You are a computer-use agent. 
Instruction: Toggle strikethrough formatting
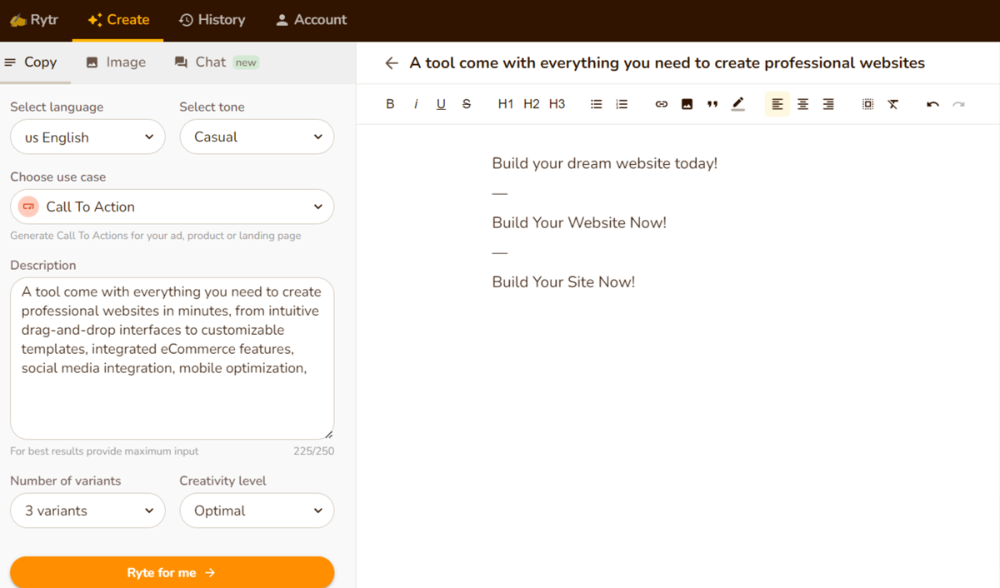(x=467, y=104)
